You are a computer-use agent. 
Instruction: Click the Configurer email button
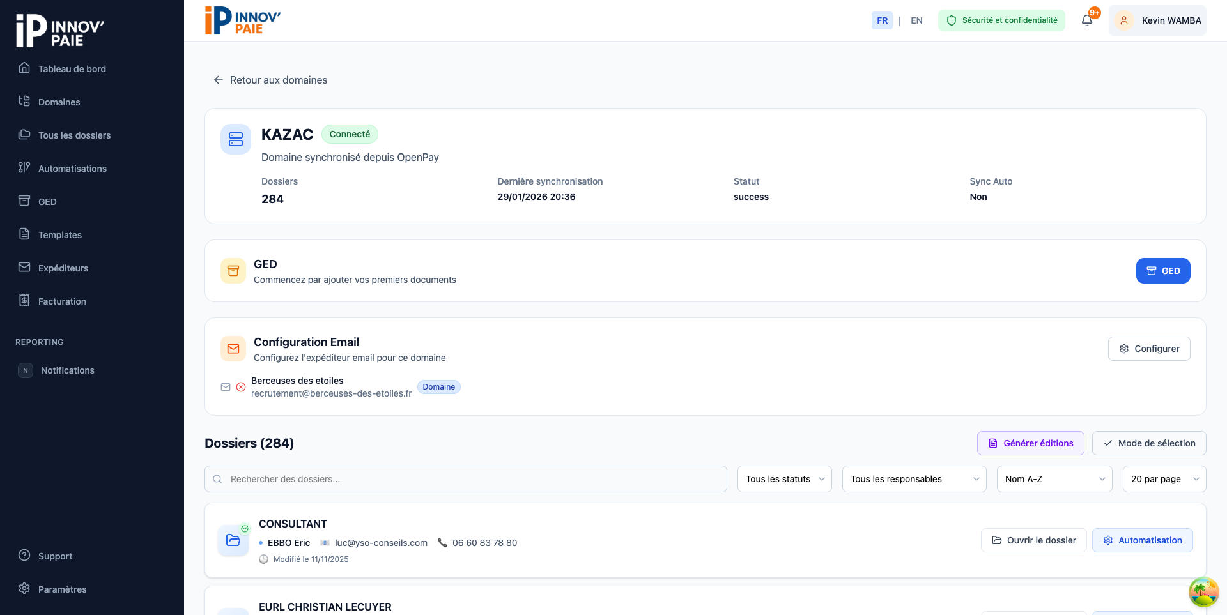point(1149,349)
